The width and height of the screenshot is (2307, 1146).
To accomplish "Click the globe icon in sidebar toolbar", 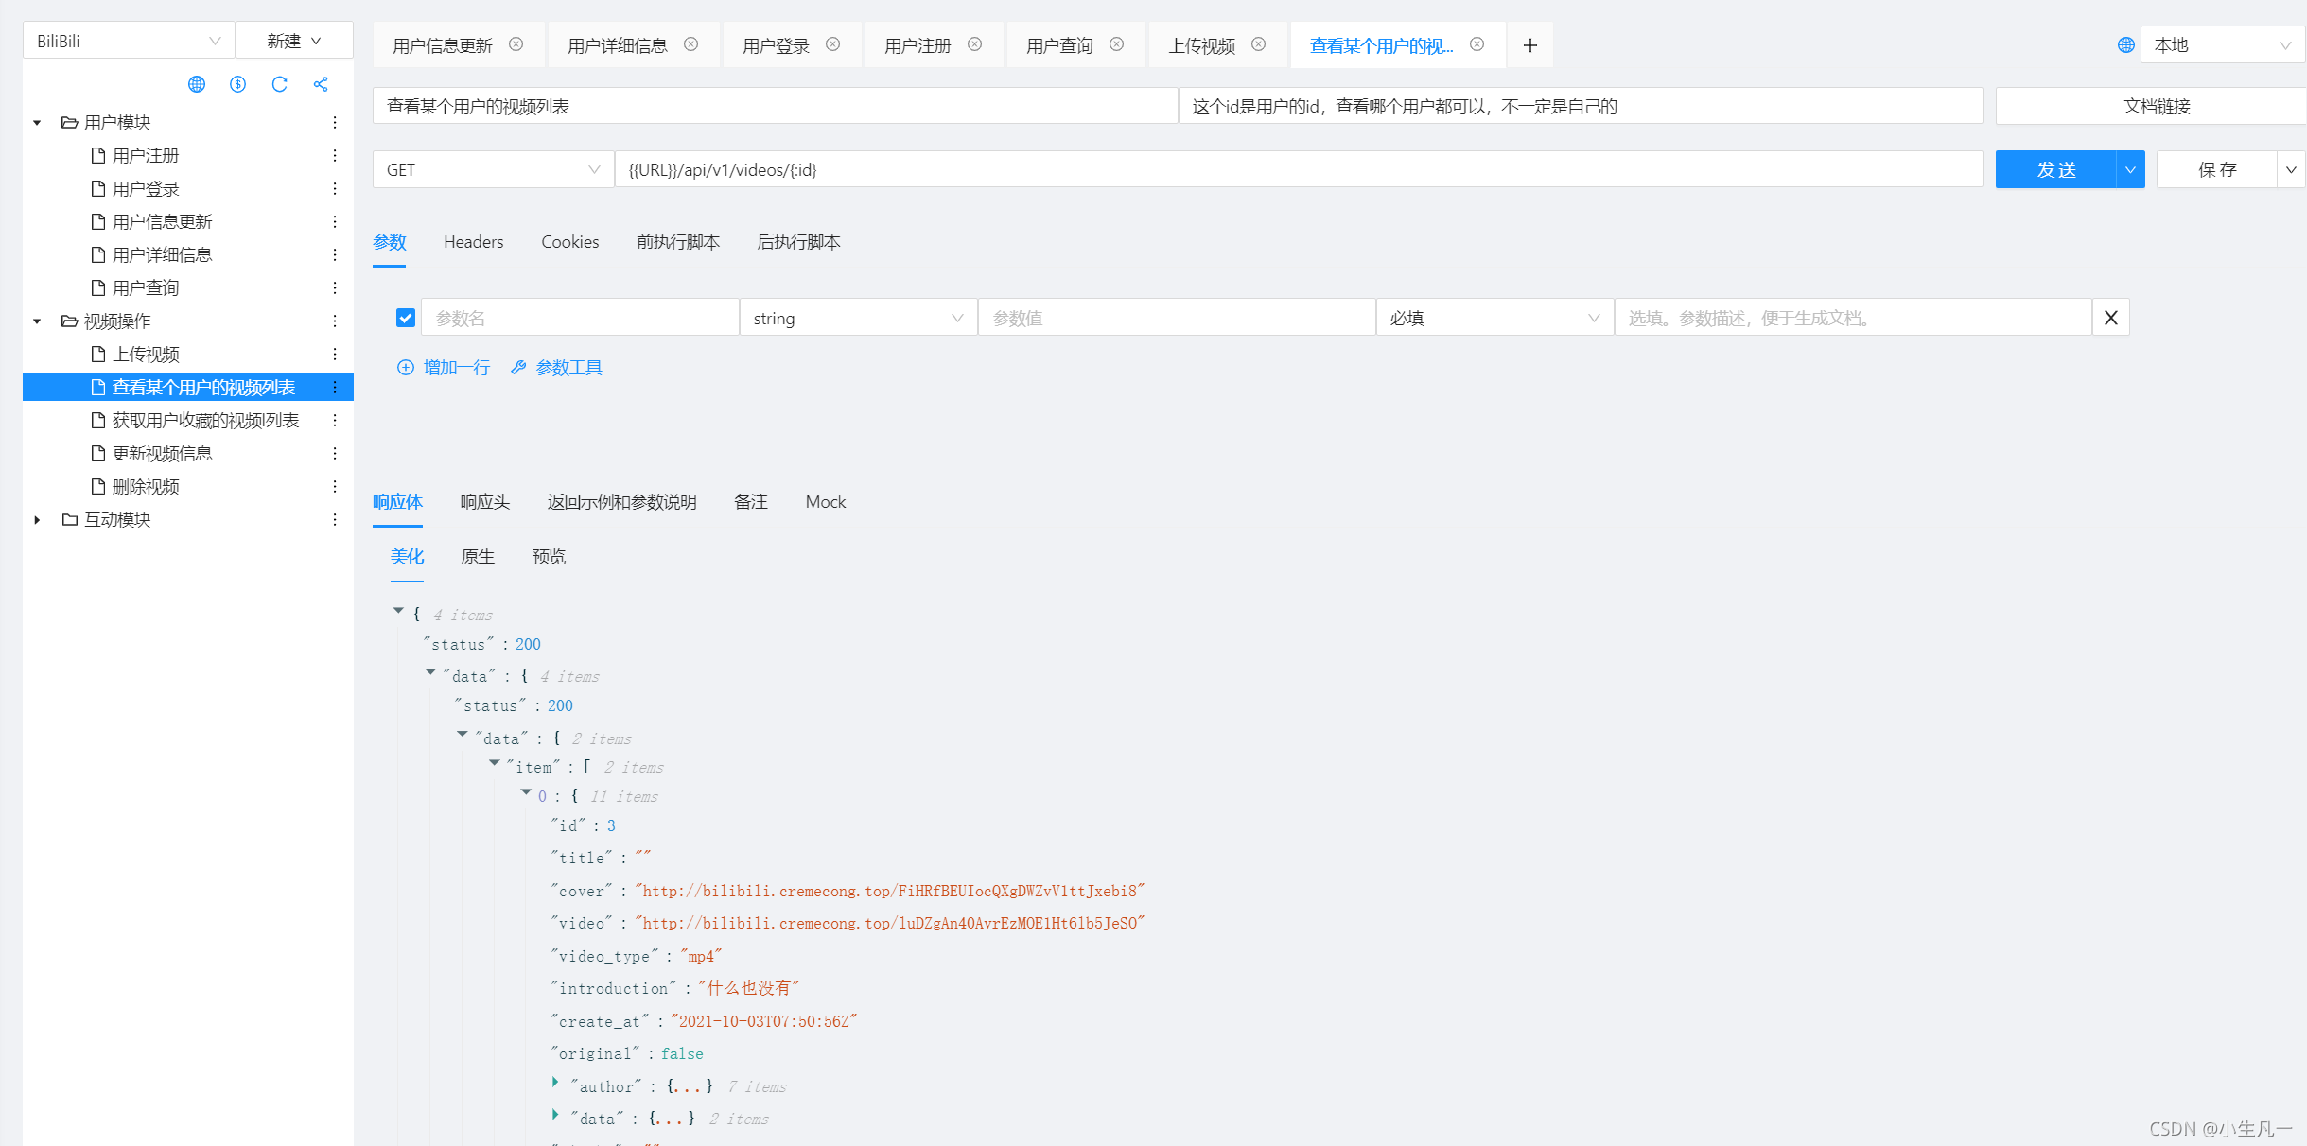I will (x=197, y=84).
